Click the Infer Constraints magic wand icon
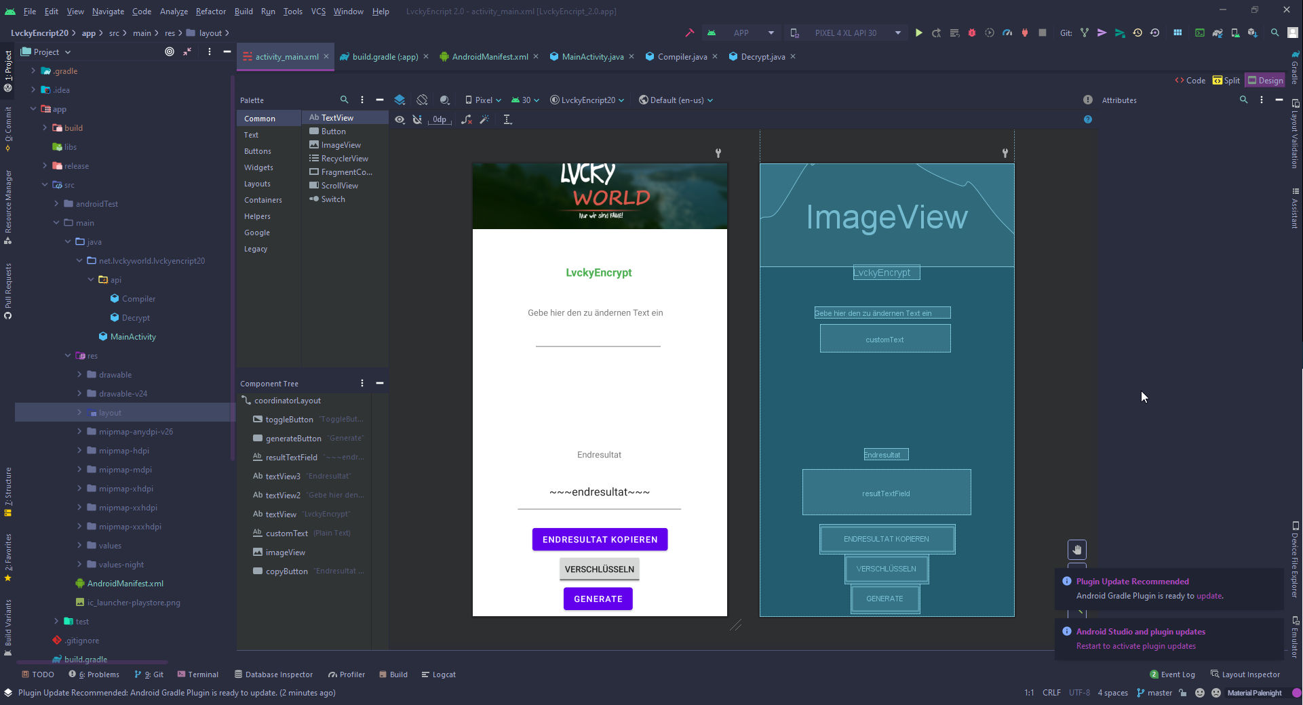The height and width of the screenshot is (705, 1303). 484,119
